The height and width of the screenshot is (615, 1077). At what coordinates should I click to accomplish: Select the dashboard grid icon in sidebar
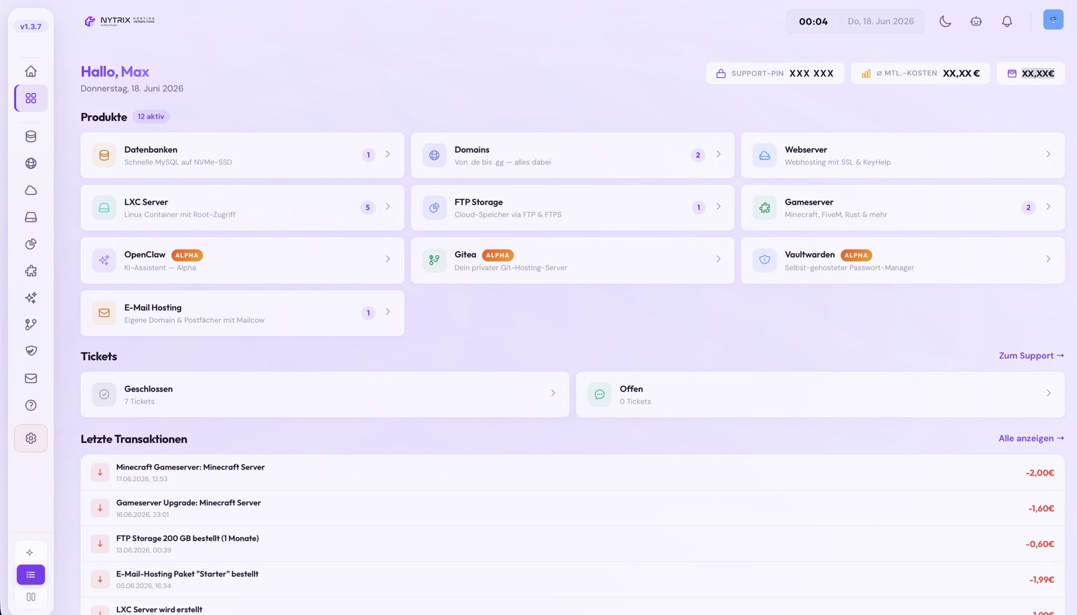point(31,98)
